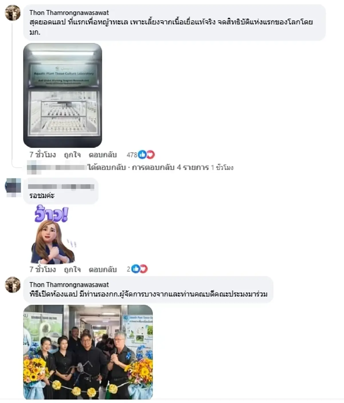Click the 7 ชั่วโมง timestamp on first comment
The height and width of the screenshot is (403, 344).
coord(42,155)
